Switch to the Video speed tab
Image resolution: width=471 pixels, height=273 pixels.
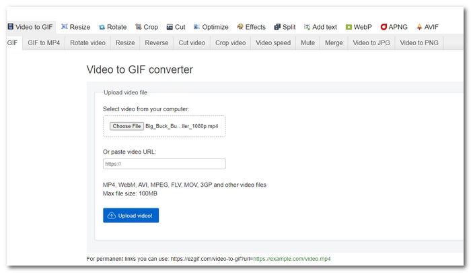pyautogui.click(x=273, y=42)
